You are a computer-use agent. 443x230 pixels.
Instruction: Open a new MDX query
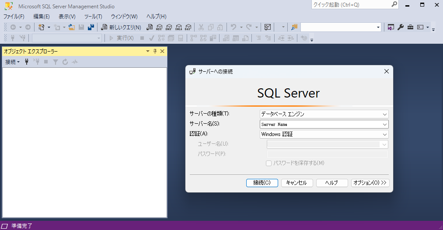click(159, 27)
